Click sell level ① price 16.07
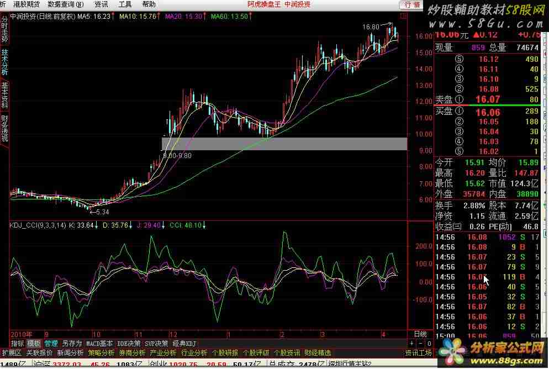549x369 pixels. coord(488,99)
